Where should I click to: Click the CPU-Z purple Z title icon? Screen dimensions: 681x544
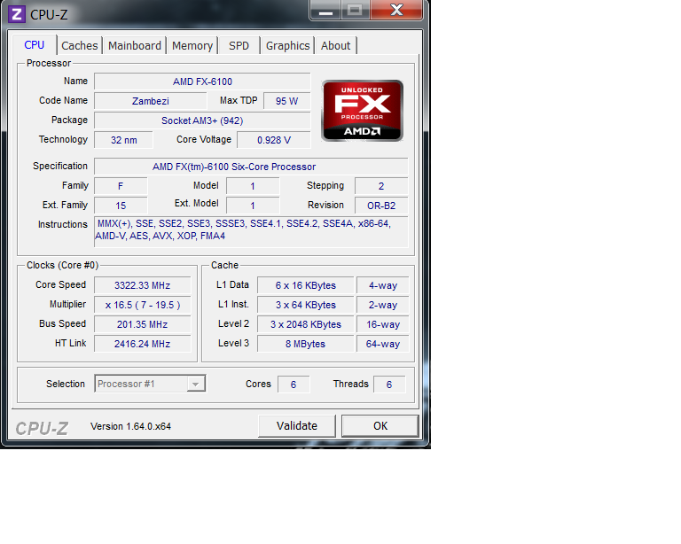click(x=17, y=14)
